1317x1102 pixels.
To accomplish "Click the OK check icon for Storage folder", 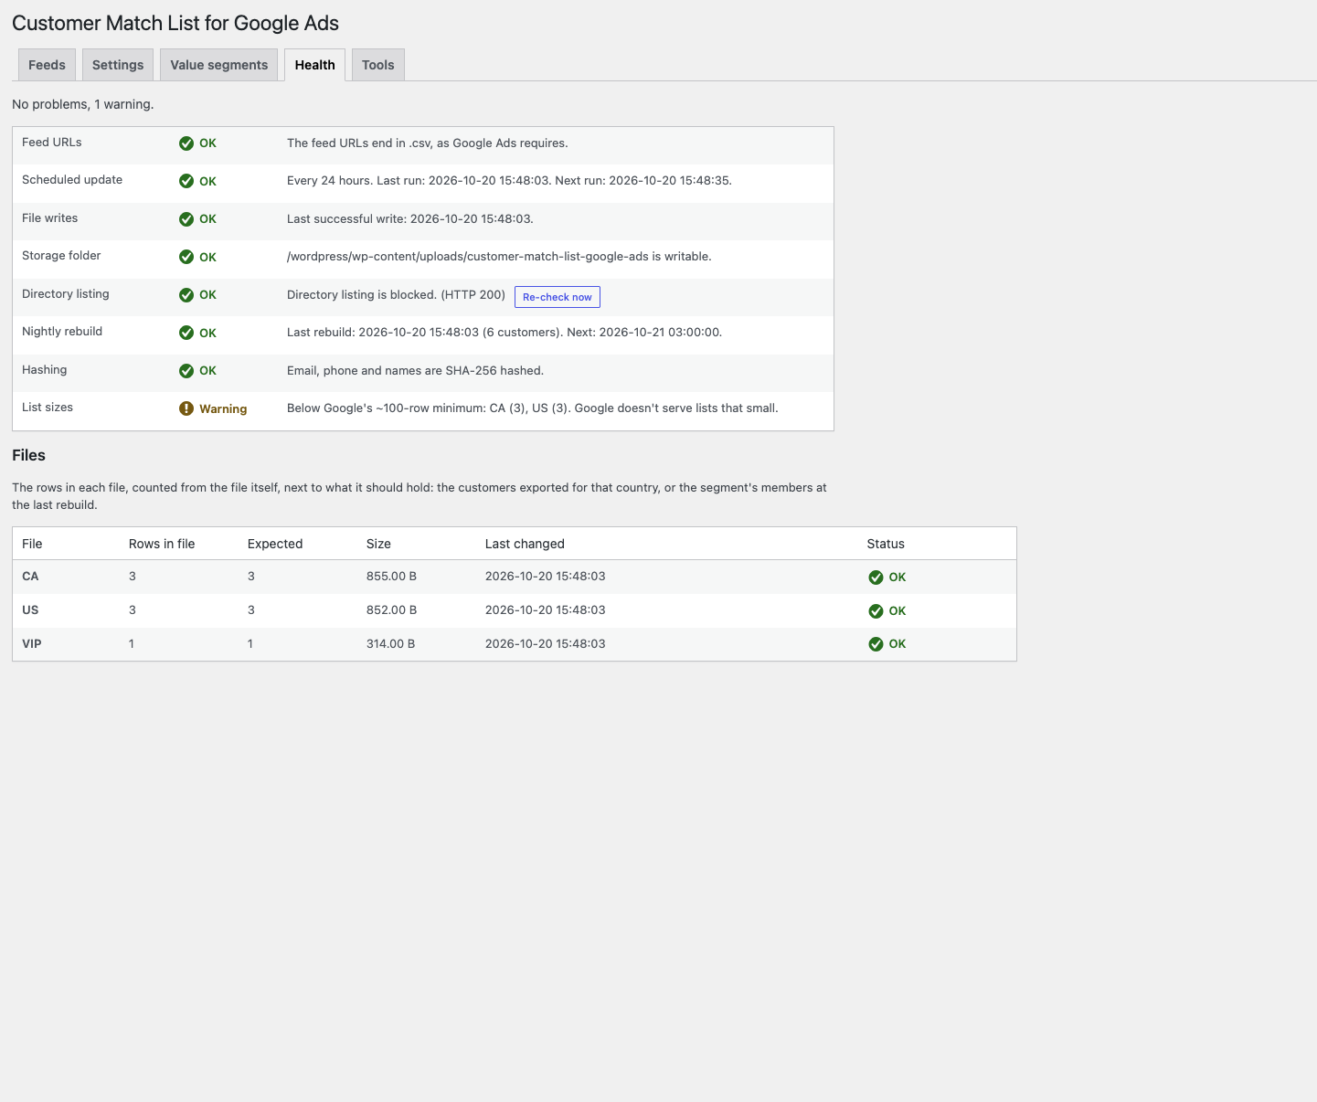I will 186,257.
